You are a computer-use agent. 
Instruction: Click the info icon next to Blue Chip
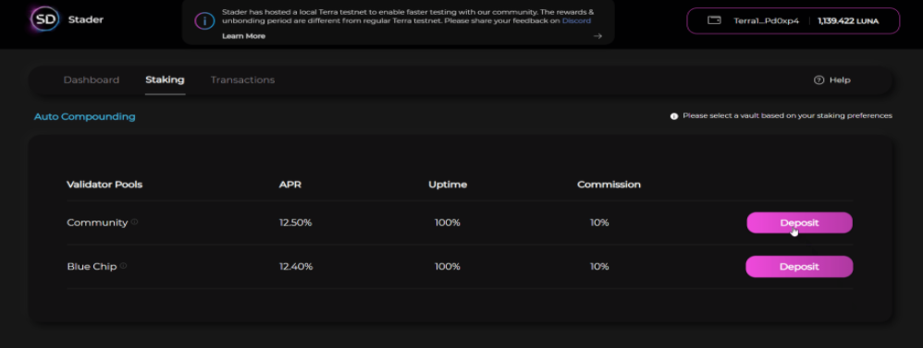[124, 266]
